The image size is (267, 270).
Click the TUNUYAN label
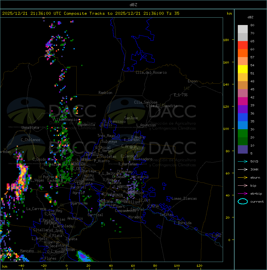68,250
